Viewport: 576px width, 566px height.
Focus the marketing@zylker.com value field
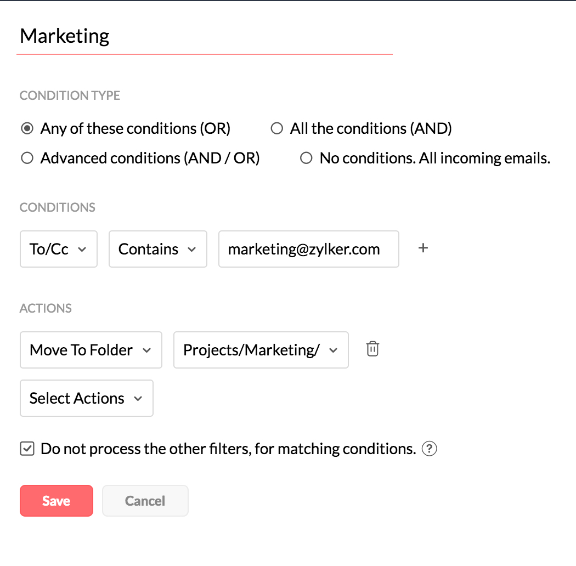pos(308,249)
